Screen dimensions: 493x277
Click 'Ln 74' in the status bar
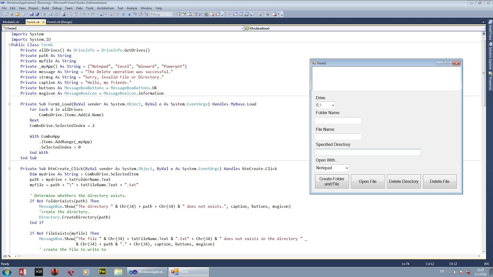[x=406, y=264]
